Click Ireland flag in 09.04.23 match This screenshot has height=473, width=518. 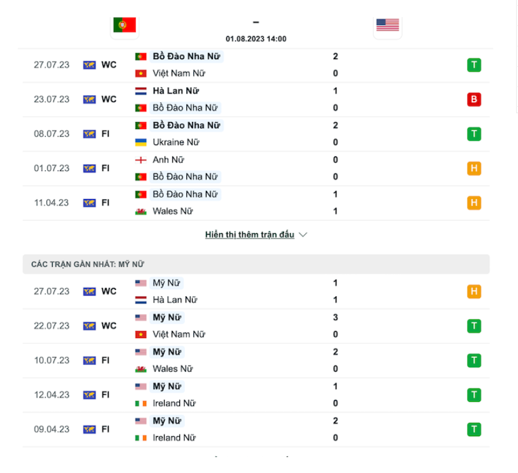click(140, 438)
